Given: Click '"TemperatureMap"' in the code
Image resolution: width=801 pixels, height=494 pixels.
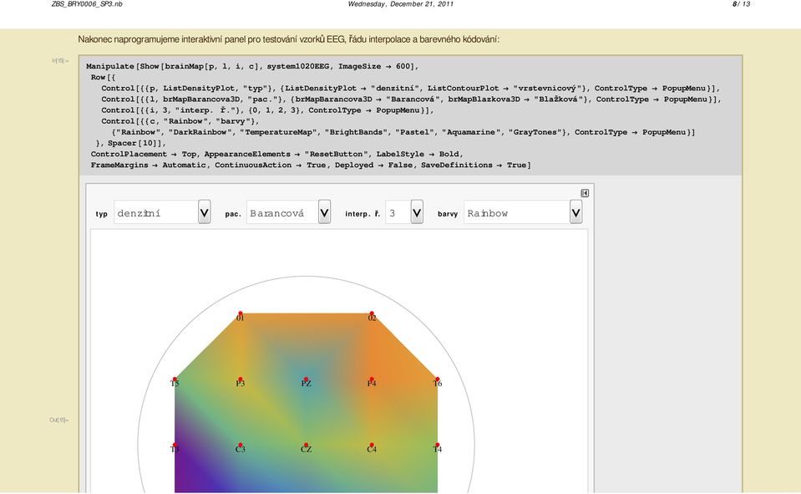Looking at the screenshot, I should coord(278,132).
